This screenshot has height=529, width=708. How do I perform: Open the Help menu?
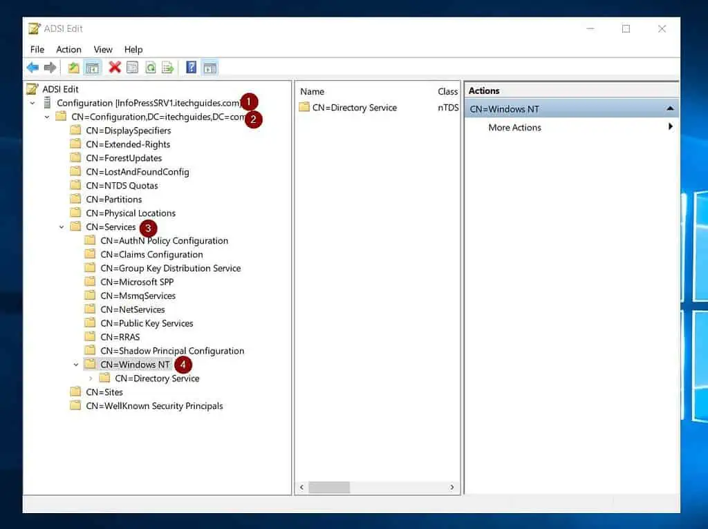point(133,50)
